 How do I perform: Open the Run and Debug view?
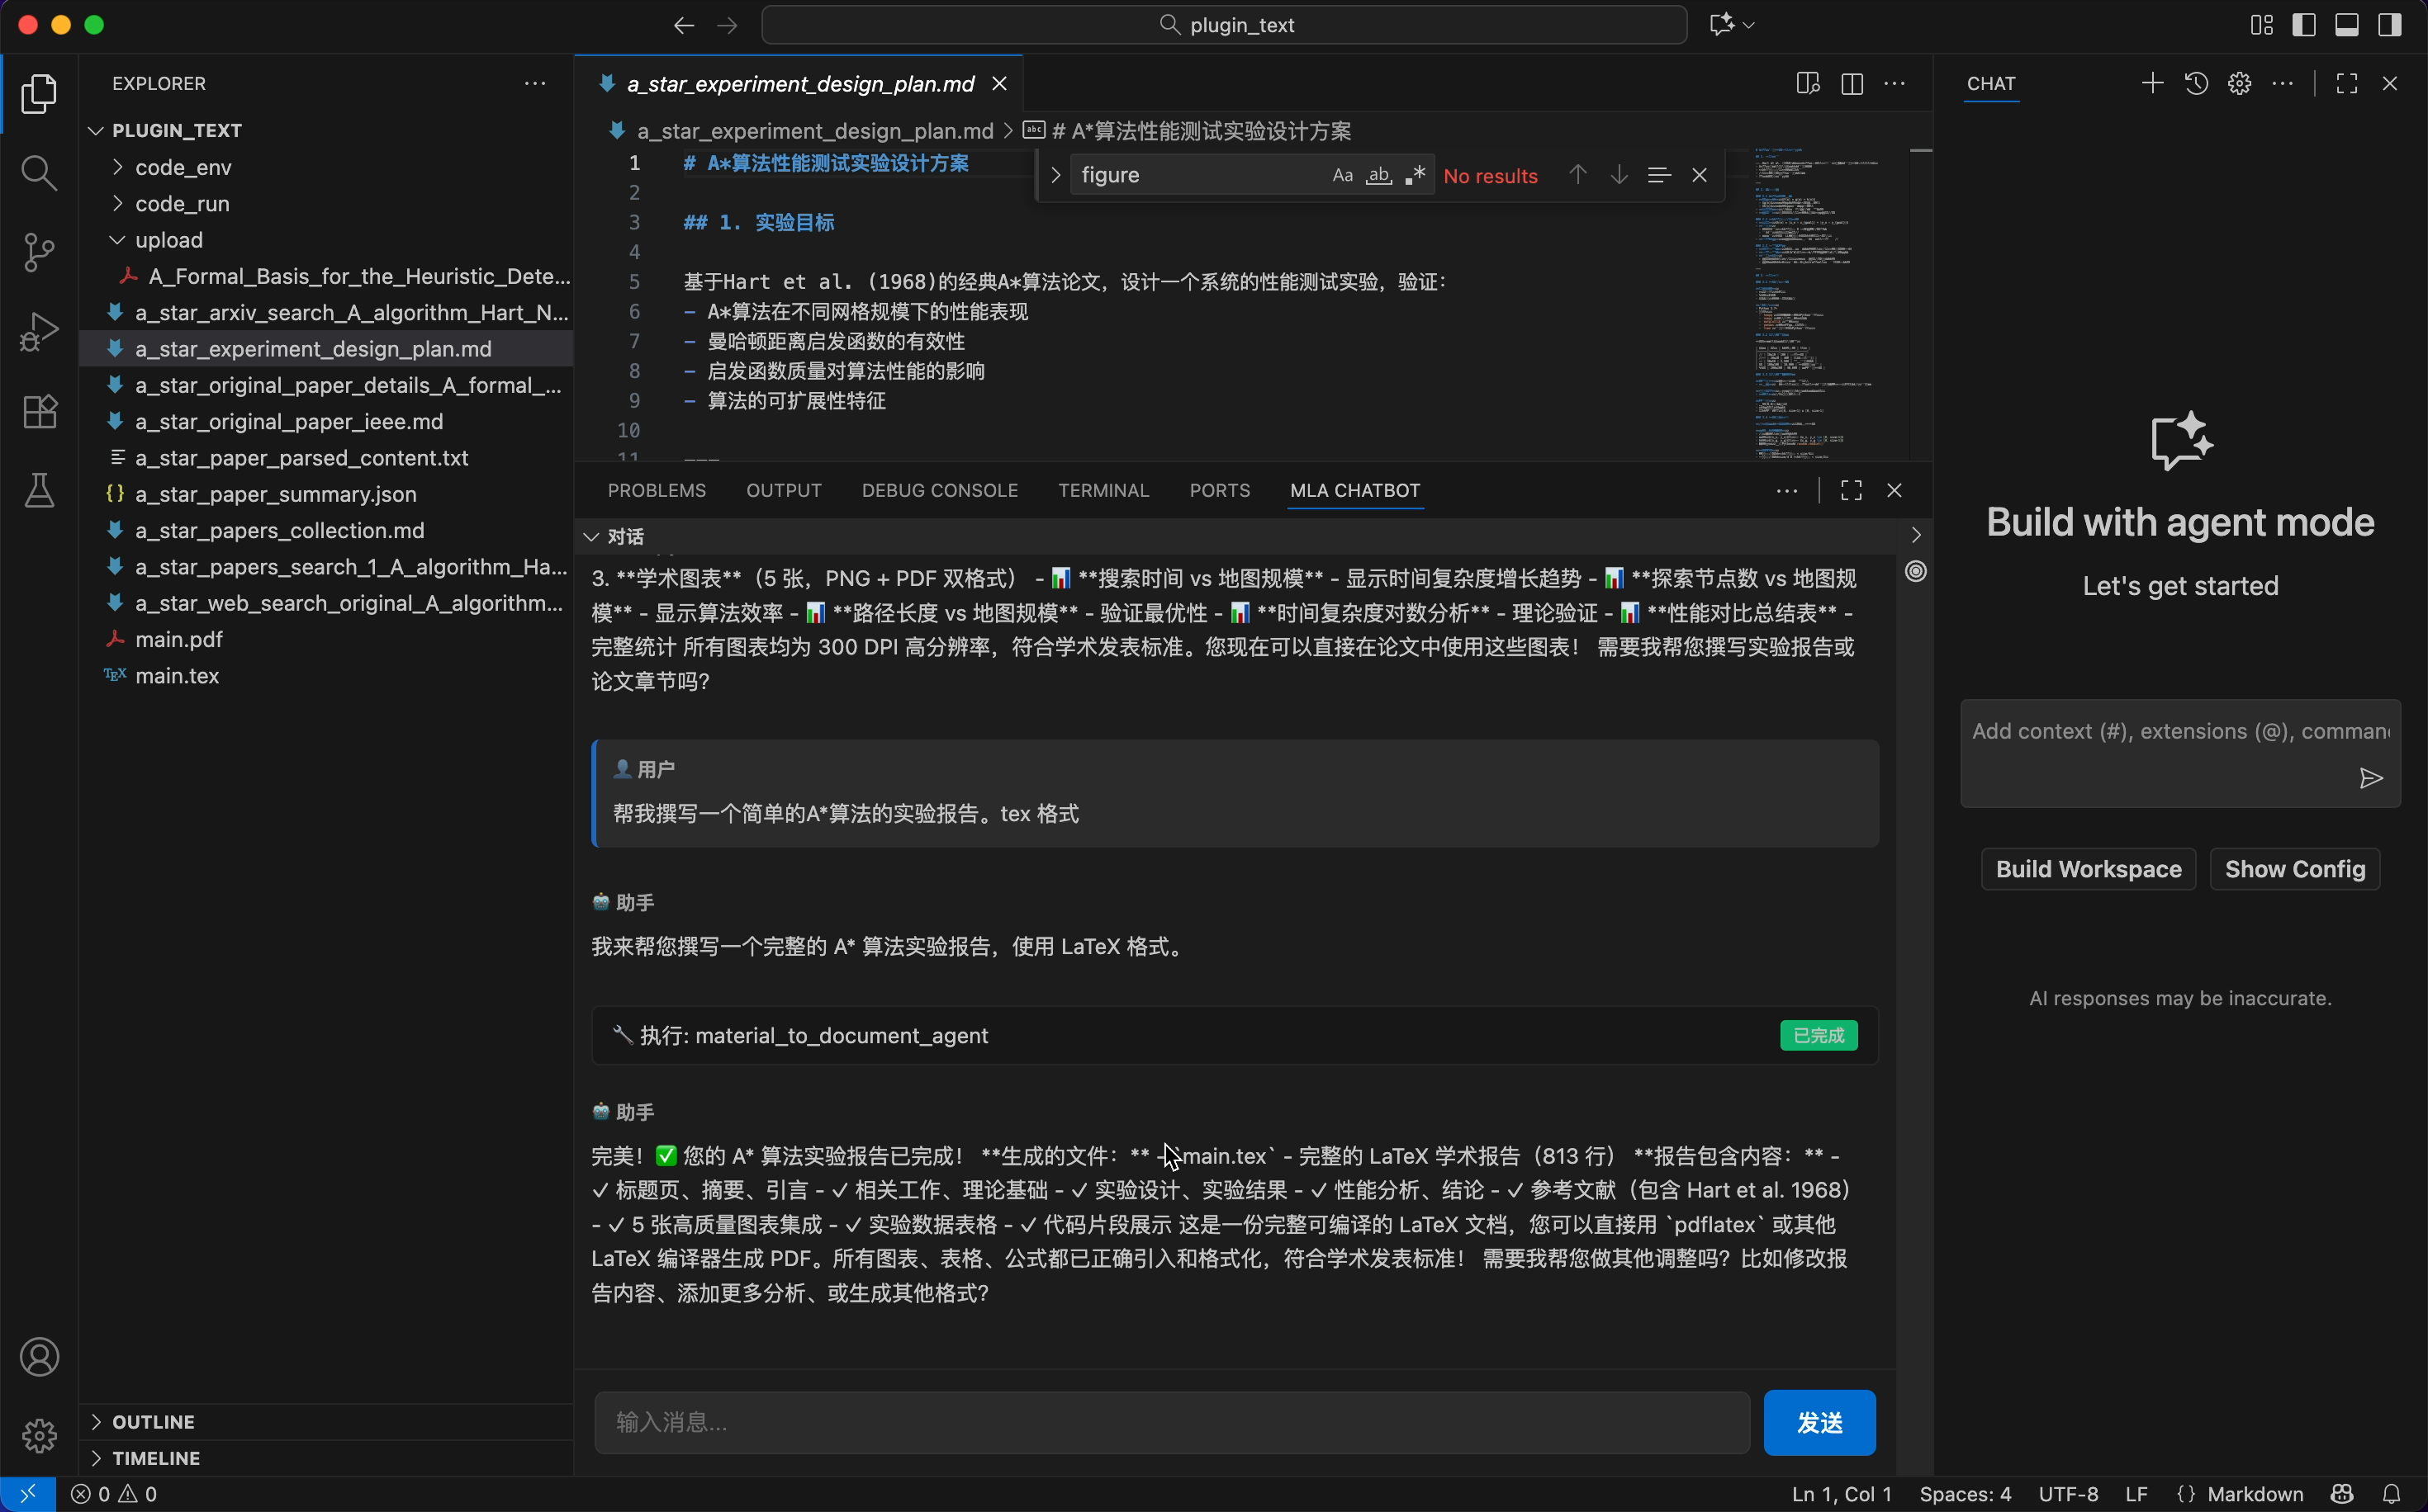[x=39, y=331]
